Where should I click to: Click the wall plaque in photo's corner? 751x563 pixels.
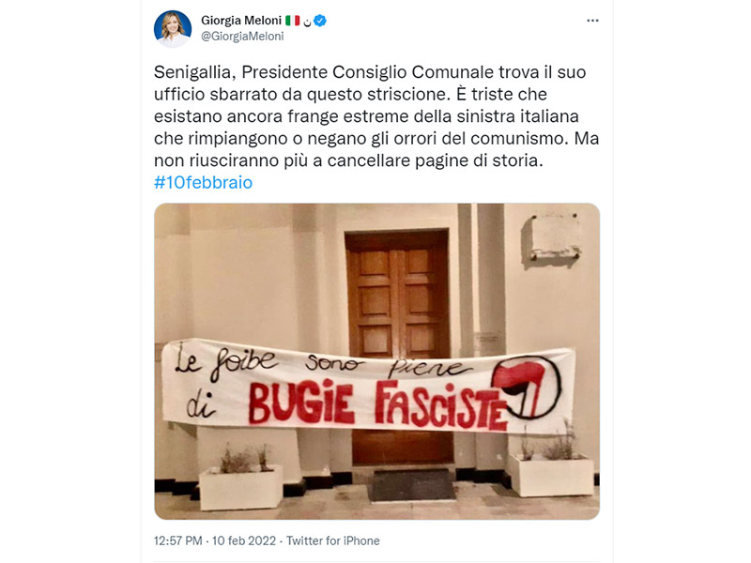tap(553, 237)
